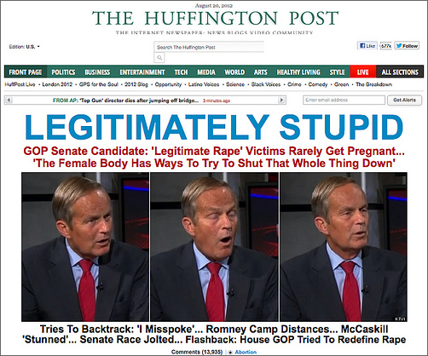Open the Edition U.S. dropdown
Viewport: 428px width, 356px height.
(24, 47)
